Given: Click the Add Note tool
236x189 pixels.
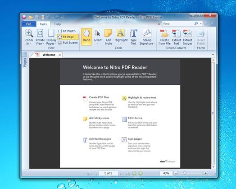Looking at the screenshot, I should click(109, 37).
